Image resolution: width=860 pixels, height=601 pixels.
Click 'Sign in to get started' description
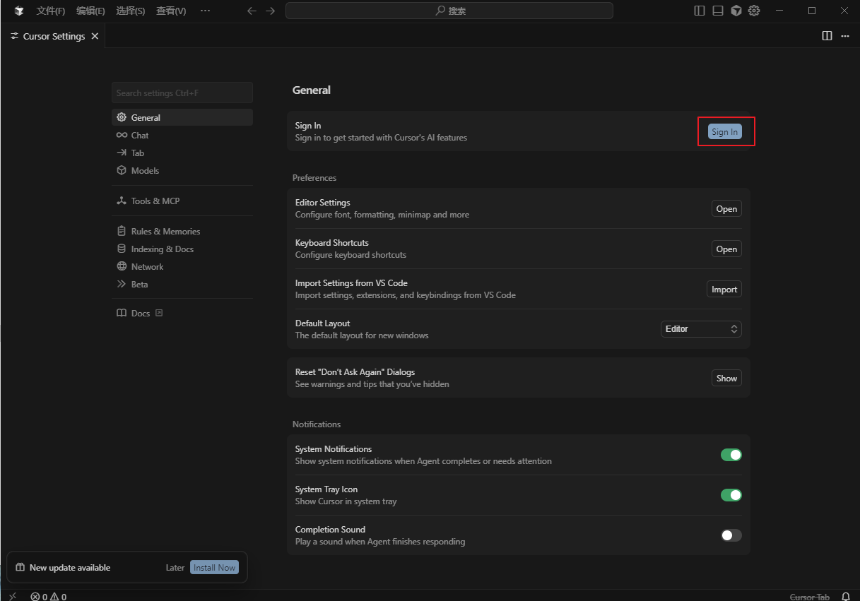(381, 137)
